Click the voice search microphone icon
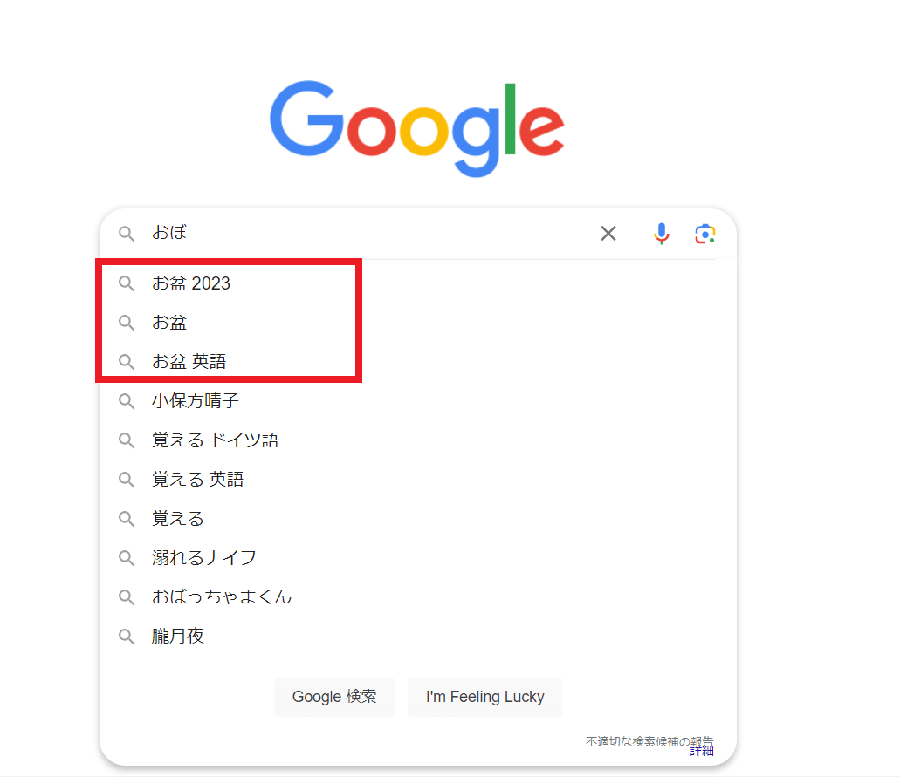This screenshot has width=900, height=777. click(x=662, y=233)
